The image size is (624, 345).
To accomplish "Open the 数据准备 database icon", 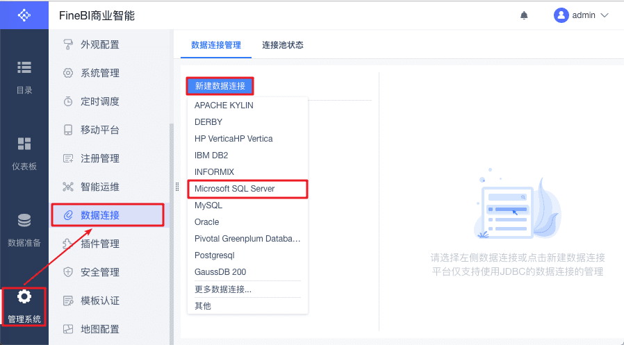I will click(x=24, y=220).
